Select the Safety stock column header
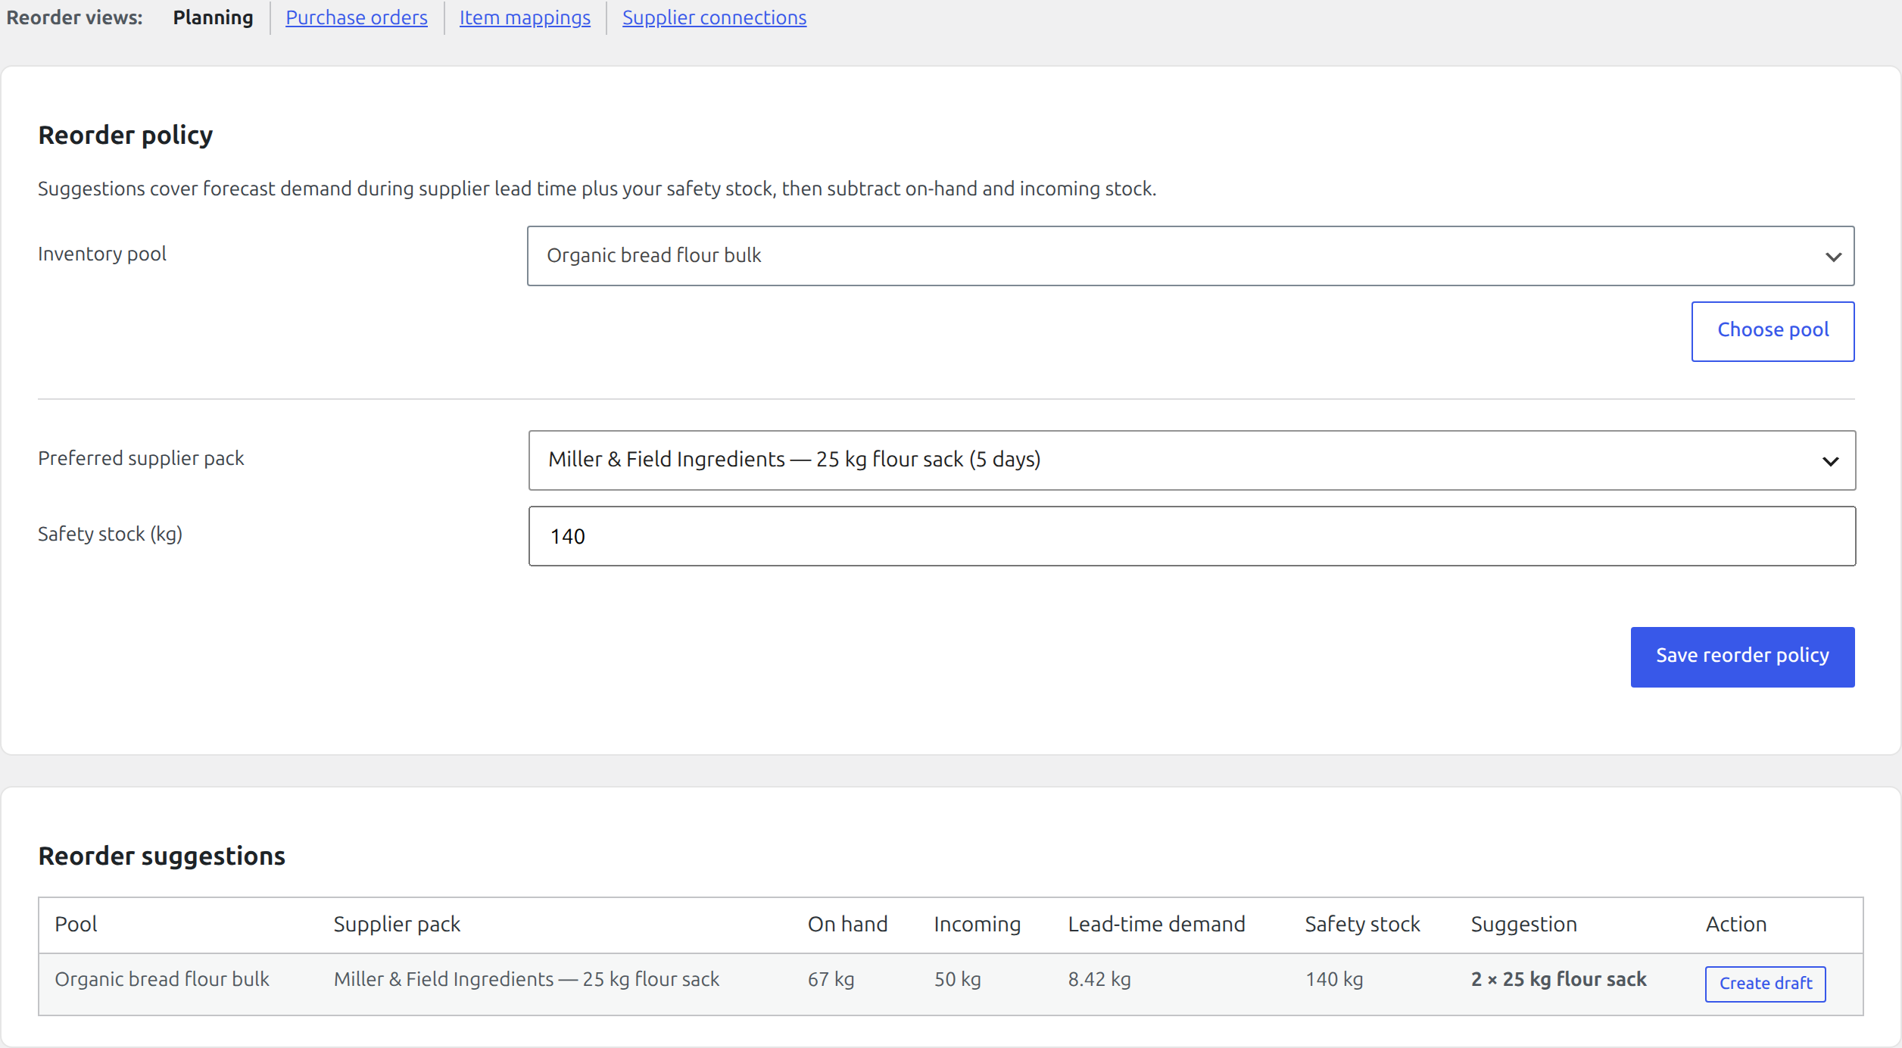 coord(1362,924)
